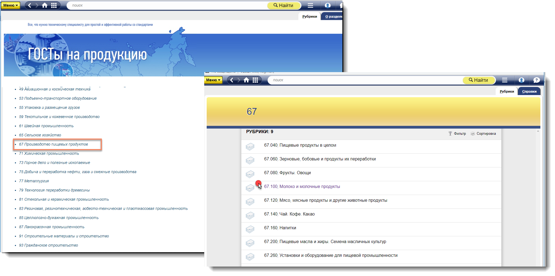Open the Filter option in the rubrics list

click(x=457, y=134)
